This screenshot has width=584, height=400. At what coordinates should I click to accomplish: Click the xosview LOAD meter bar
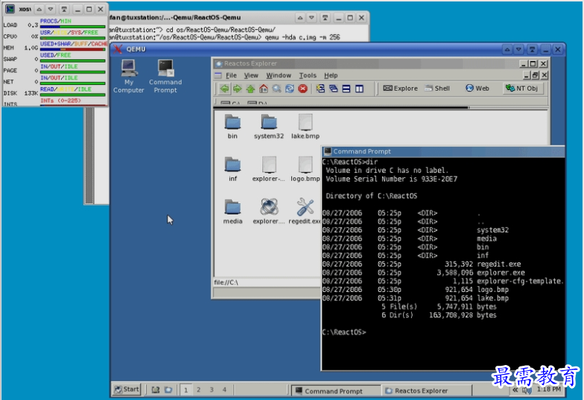(x=73, y=27)
